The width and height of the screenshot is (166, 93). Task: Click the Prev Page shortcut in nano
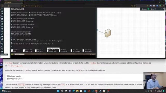pyautogui.click(x=87, y=50)
